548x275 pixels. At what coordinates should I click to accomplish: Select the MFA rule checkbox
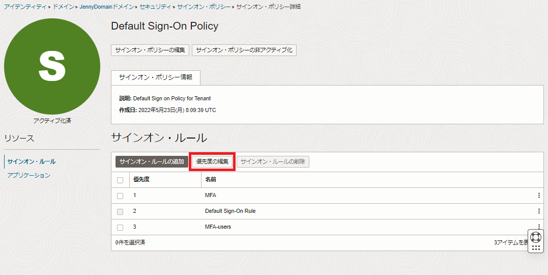120,196
